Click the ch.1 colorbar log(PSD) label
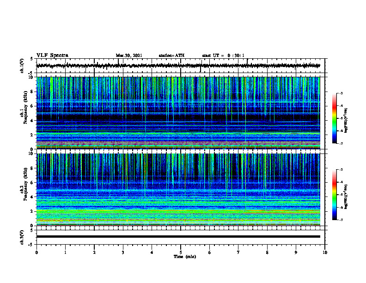 pyautogui.click(x=346, y=120)
